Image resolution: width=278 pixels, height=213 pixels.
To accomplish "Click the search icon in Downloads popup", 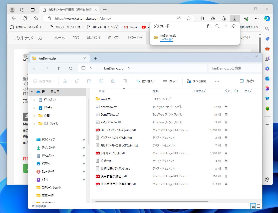I will [217, 26].
